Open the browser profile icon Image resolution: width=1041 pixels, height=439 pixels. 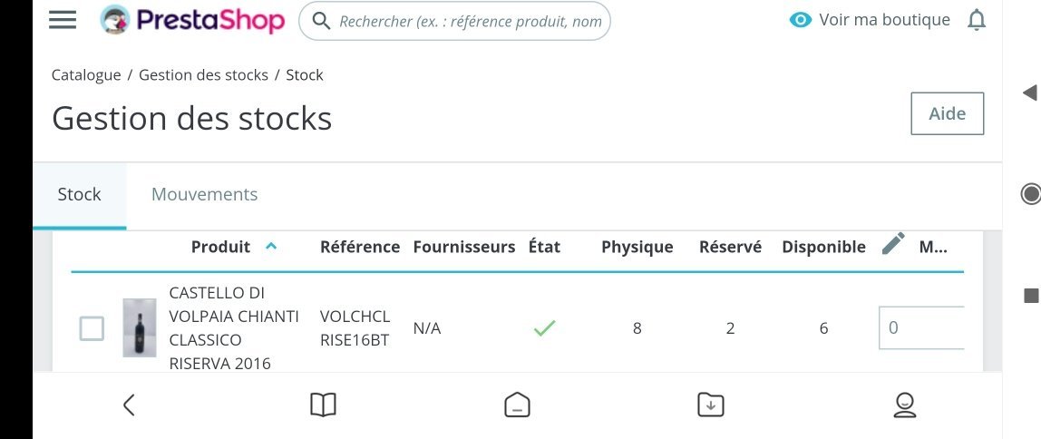[904, 405]
